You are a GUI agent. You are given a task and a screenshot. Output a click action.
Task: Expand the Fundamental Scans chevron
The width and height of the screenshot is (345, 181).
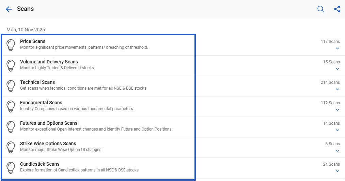337,110
